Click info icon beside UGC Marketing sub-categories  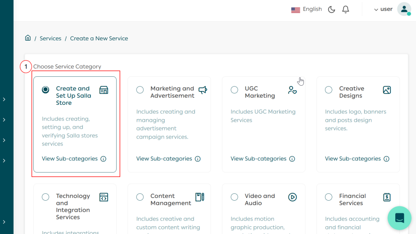tap(292, 159)
